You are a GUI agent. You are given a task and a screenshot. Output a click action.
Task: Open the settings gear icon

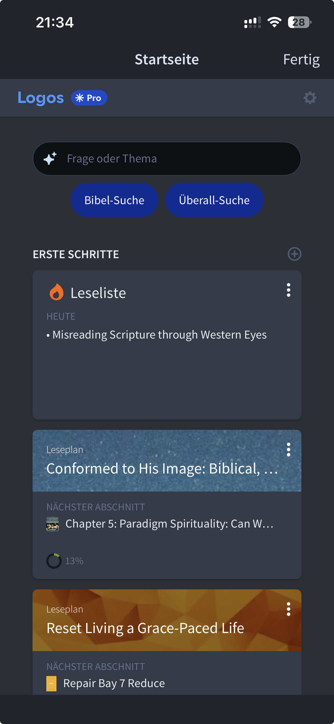click(310, 98)
